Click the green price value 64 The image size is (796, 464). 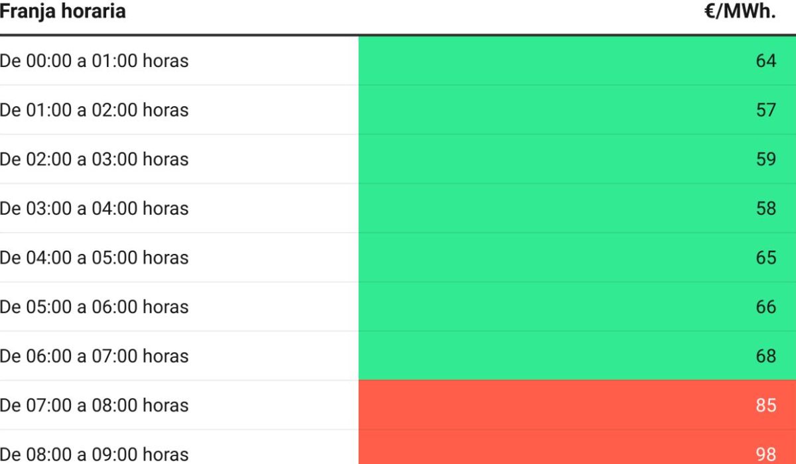(765, 61)
